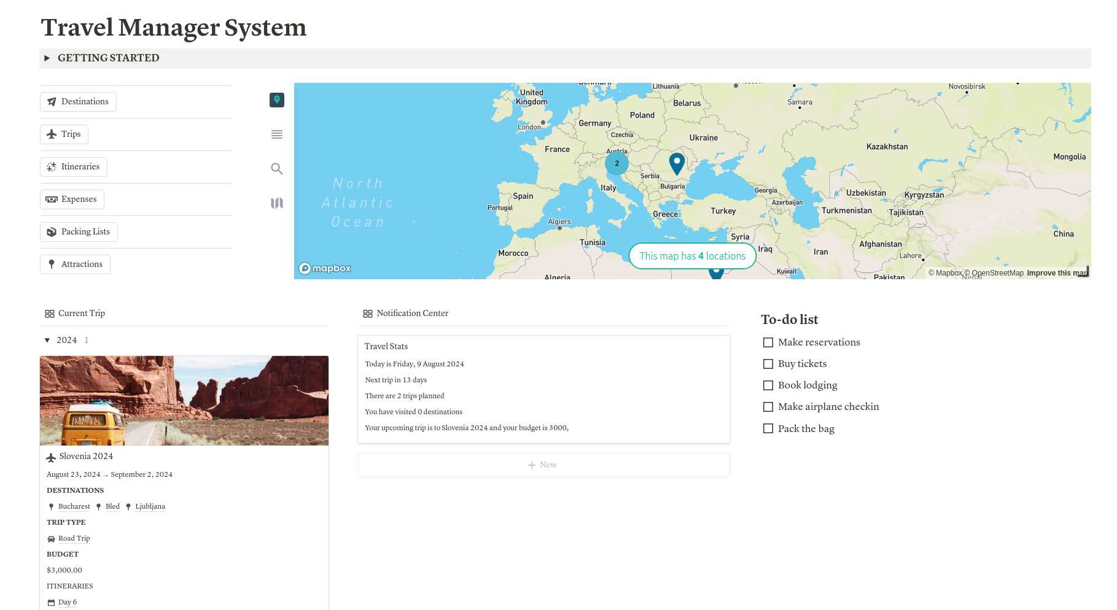Click the paper plane icon on Destinations
Image resolution: width=1117 pixels, height=610 pixels.
[52, 102]
